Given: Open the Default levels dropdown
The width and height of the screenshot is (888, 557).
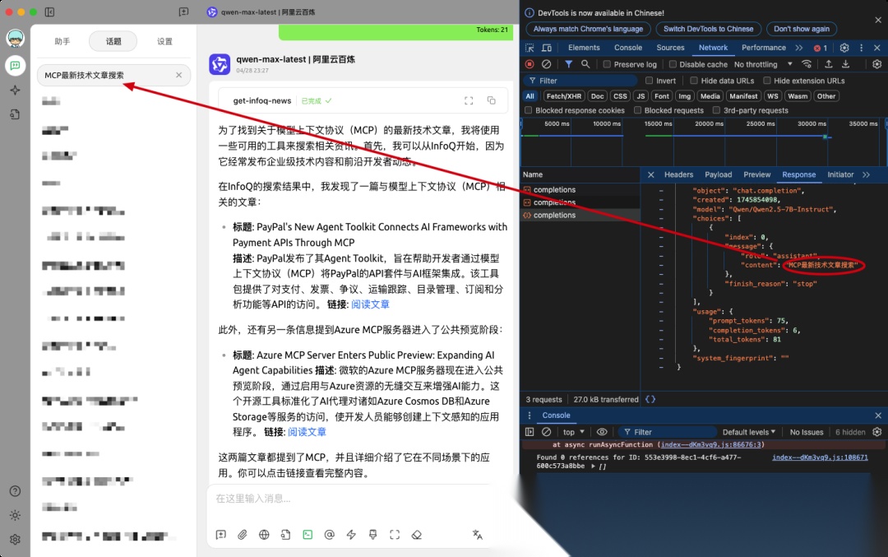Looking at the screenshot, I should pyautogui.click(x=749, y=432).
